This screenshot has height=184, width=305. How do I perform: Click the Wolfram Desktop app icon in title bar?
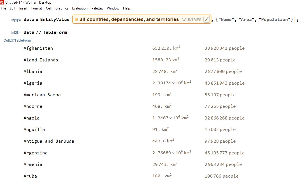click(2, 2)
